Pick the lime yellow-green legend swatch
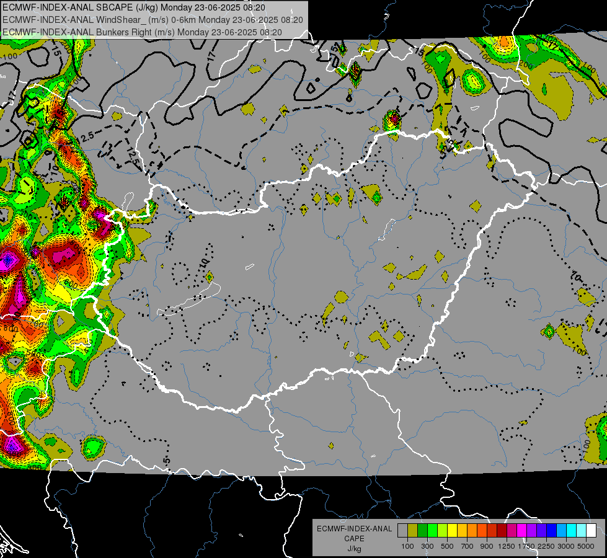 pos(442,531)
